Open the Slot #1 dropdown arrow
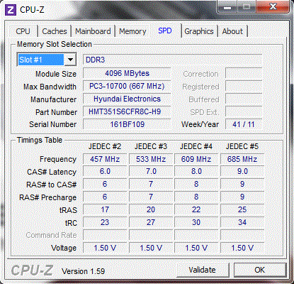Viewport: 294px width, 284px height. (x=70, y=60)
